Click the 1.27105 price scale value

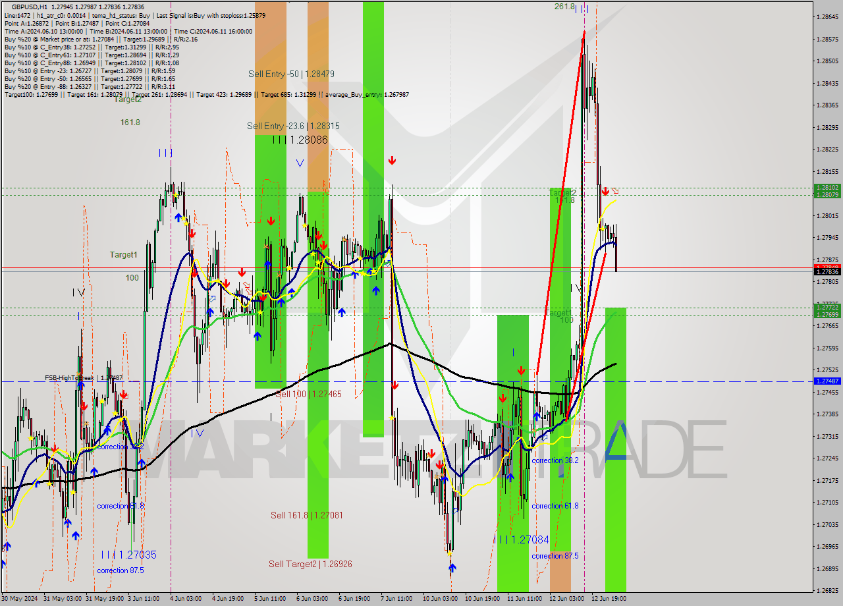pyautogui.click(x=827, y=502)
